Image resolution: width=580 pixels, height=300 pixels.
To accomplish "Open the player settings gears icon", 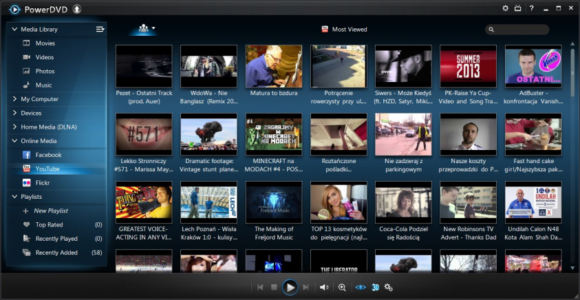I will tap(389, 287).
